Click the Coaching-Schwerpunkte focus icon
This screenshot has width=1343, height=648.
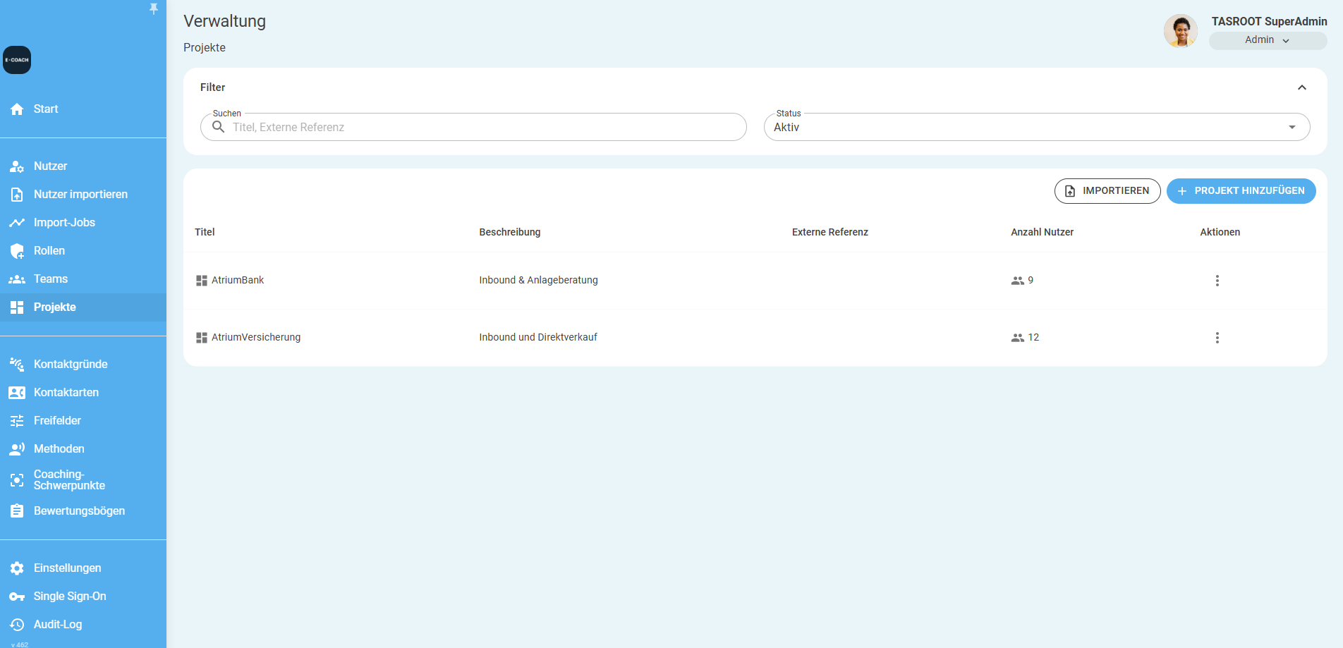[17, 480]
